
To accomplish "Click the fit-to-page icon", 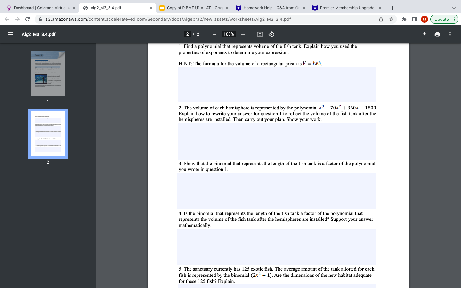I will (x=260, y=34).
